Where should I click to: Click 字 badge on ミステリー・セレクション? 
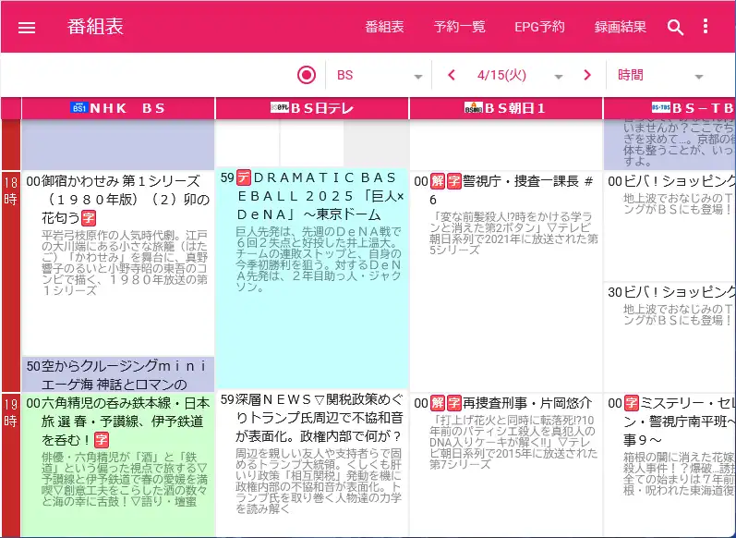pyautogui.click(x=632, y=403)
